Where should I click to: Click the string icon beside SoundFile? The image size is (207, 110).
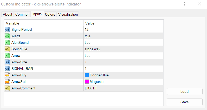(x=7, y=49)
